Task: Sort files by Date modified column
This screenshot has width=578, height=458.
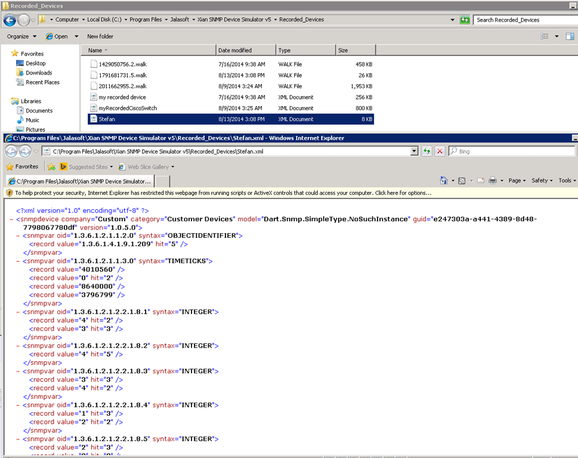Action: click(246, 50)
